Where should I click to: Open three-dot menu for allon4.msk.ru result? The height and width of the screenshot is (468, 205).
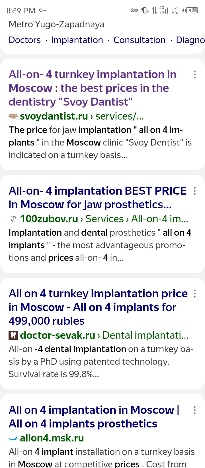(x=195, y=410)
